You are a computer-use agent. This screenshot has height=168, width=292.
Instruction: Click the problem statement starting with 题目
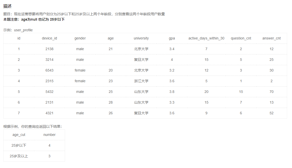click(84, 14)
